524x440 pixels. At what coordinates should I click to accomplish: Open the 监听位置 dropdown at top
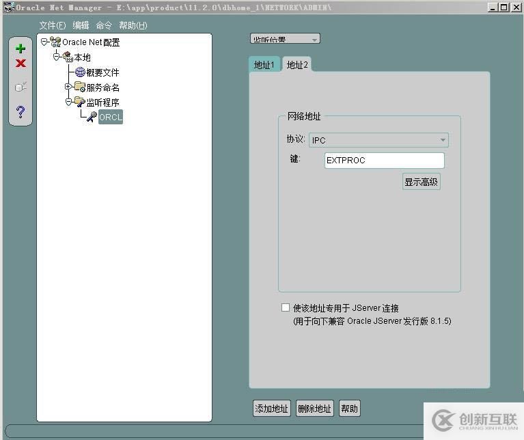point(285,39)
